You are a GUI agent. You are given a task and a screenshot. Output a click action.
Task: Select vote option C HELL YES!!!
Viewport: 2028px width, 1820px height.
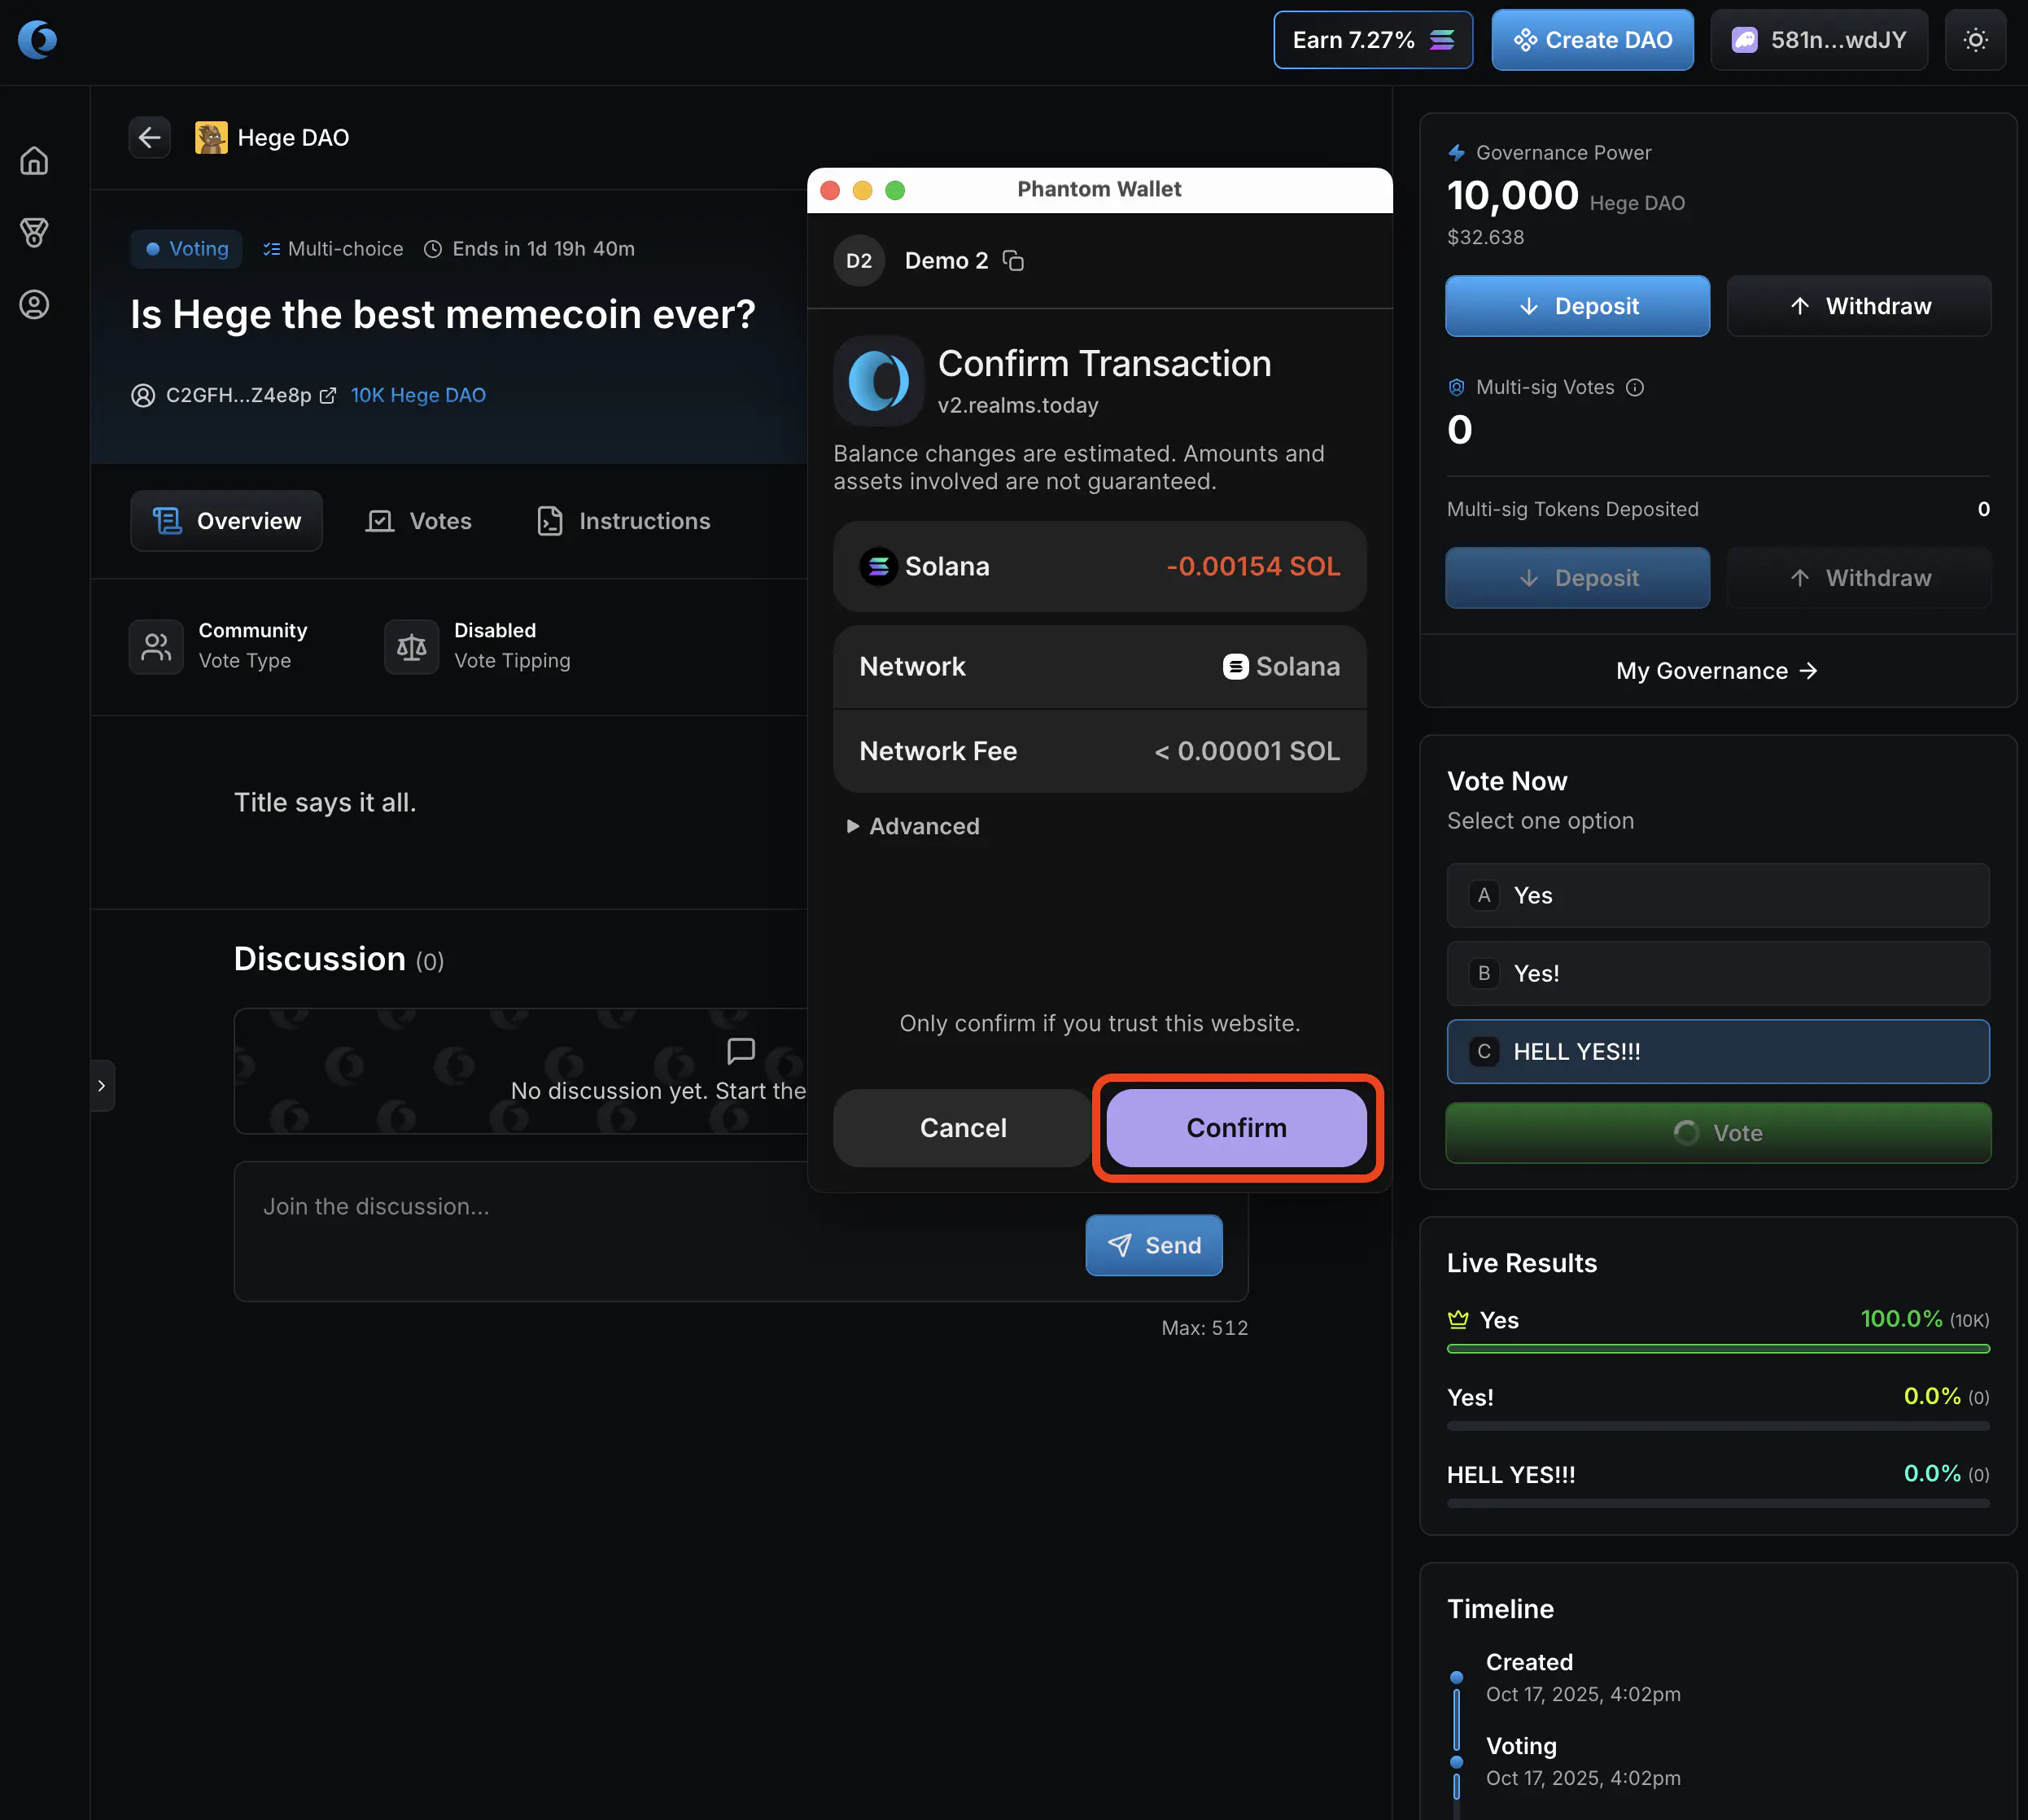tap(1717, 1051)
